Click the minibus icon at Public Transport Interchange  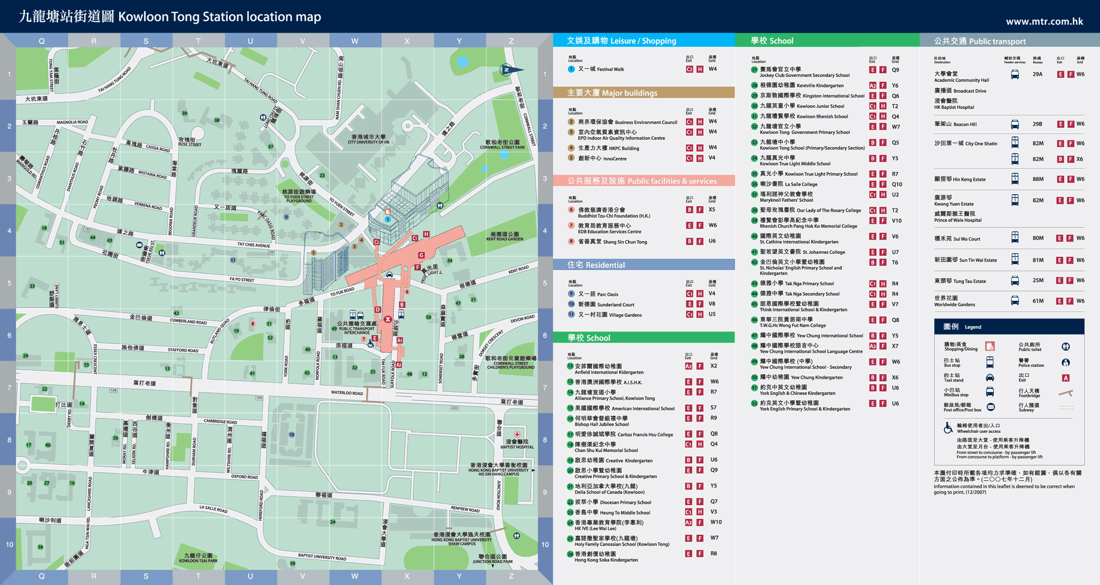tap(361, 315)
